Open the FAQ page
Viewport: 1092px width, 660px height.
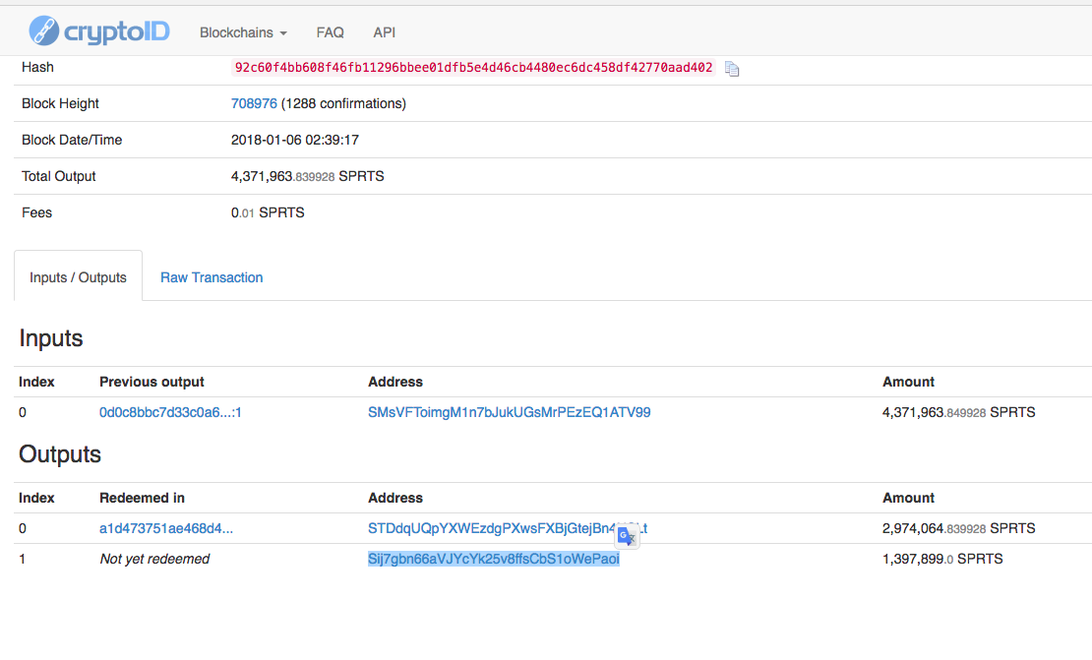(331, 32)
